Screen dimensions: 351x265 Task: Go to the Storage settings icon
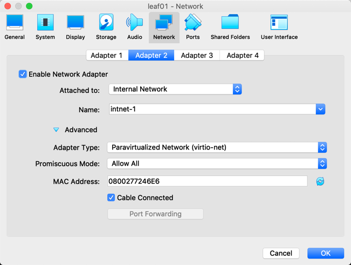(x=106, y=27)
